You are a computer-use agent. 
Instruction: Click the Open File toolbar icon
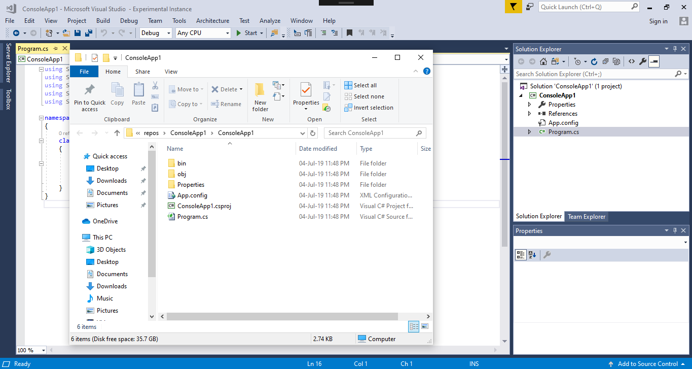pyautogui.click(x=66, y=33)
